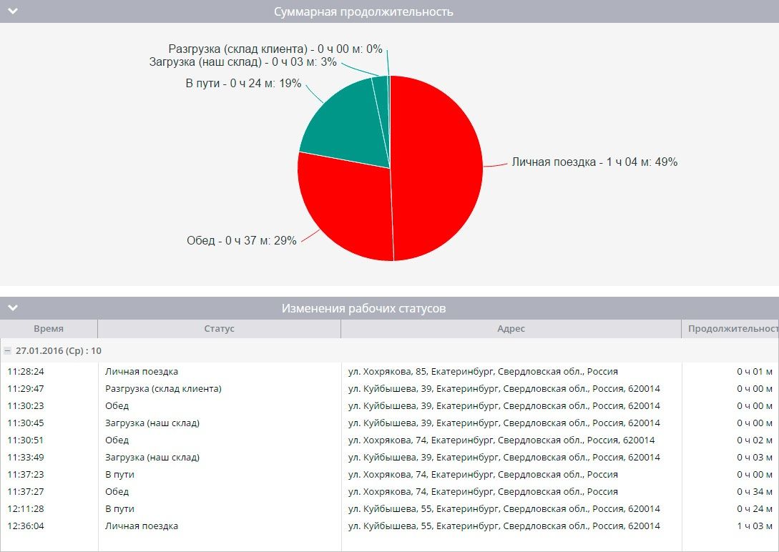Click Загрузка (наш склад) status in 11:33:49 row
This screenshot has height=552, width=779.
click(152, 457)
